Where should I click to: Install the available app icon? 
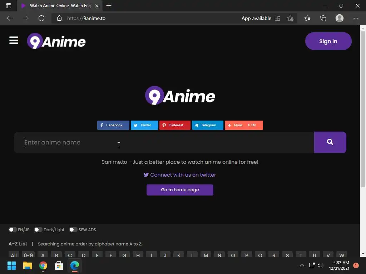[277, 18]
